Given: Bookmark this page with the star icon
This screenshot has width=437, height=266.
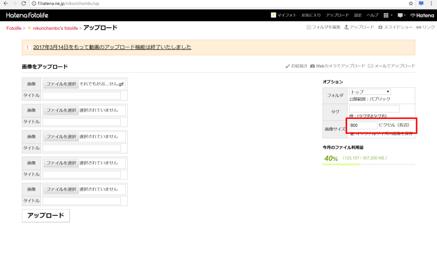Looking at the screenshot, I should pos(411,3).
